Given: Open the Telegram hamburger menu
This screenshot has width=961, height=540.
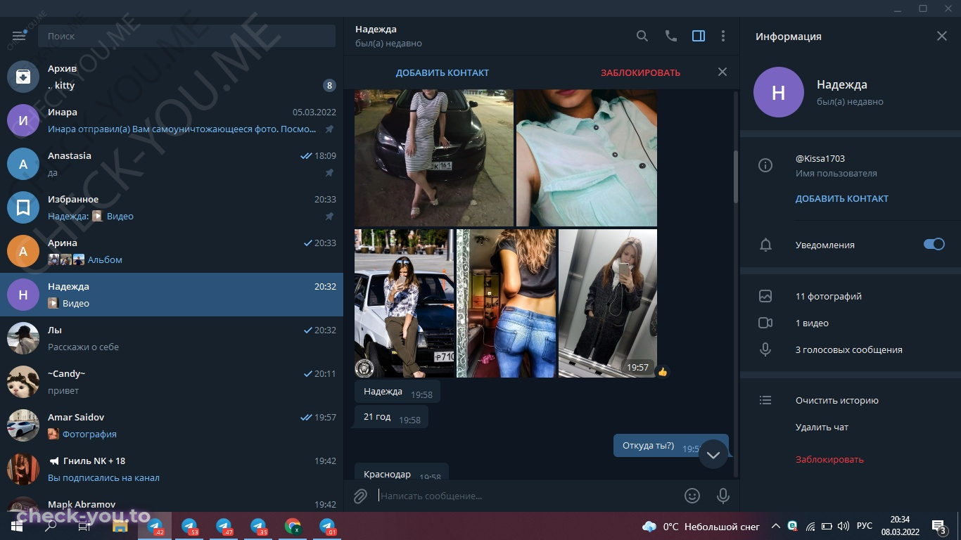Looking at the screenshot, I should tap(19, 36).
